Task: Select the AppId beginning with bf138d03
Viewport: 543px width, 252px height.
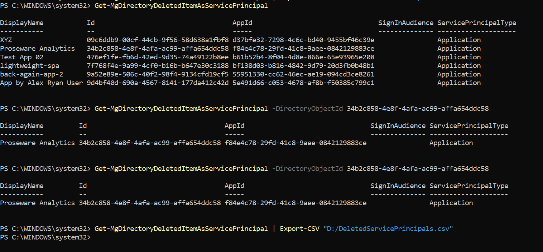Action: point(303,65)
